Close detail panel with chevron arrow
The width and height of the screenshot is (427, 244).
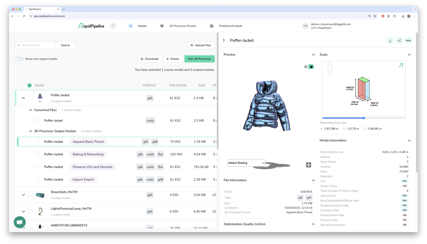click(224, 40)
